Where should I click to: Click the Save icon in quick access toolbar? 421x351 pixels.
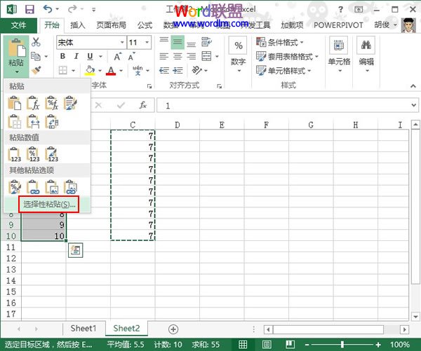(x=29, y=10)
